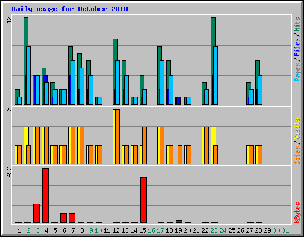Click day label '16' on the x-axis
304x237 pixels.
coord(151,230)
